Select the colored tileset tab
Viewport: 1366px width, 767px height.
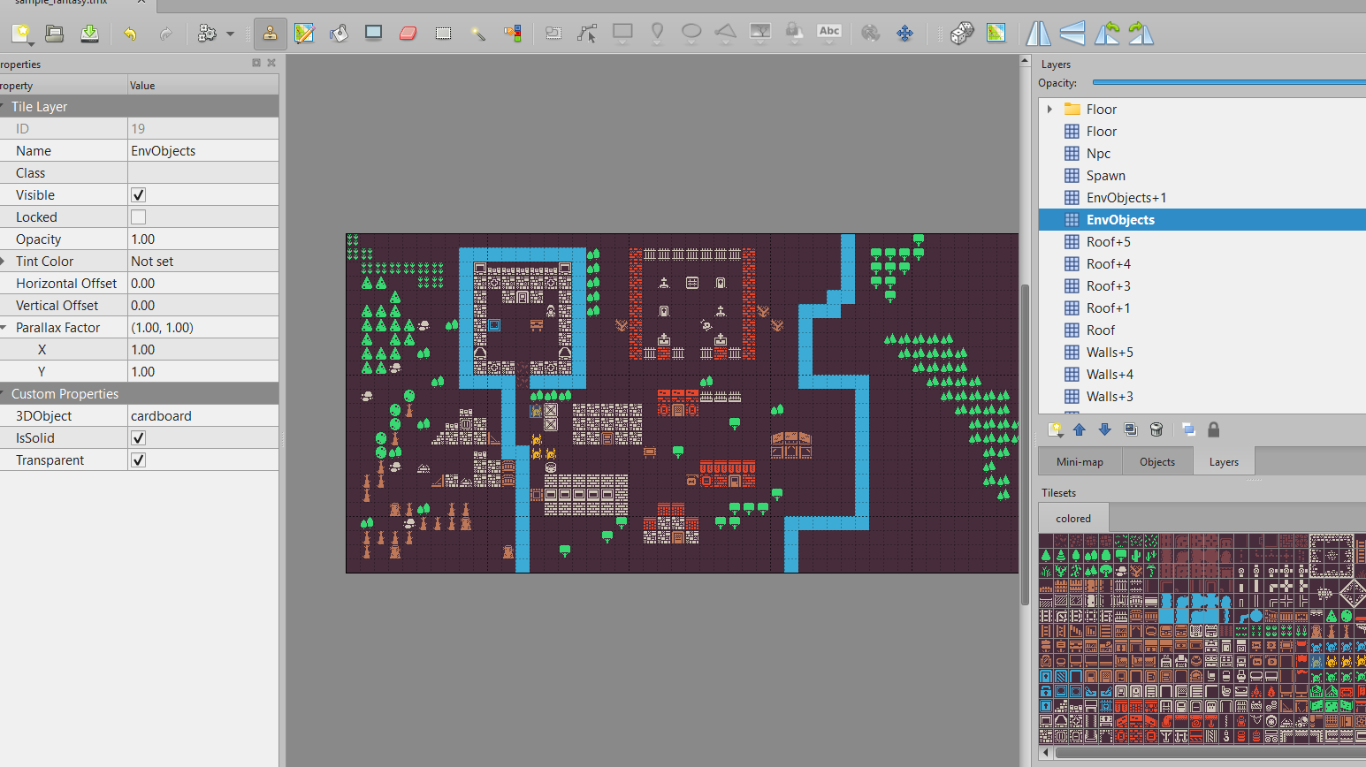pos(1073,519)
